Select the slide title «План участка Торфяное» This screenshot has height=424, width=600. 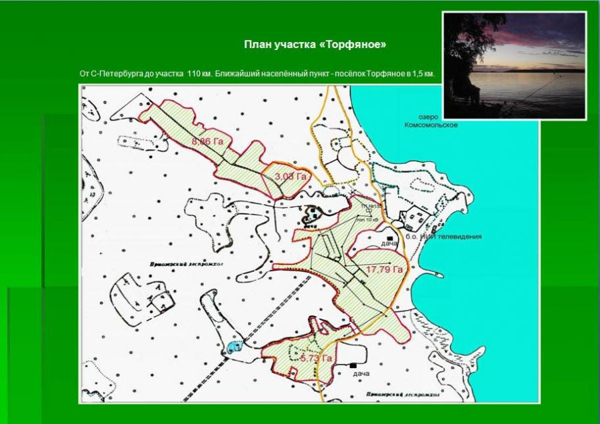click(315, 45)
